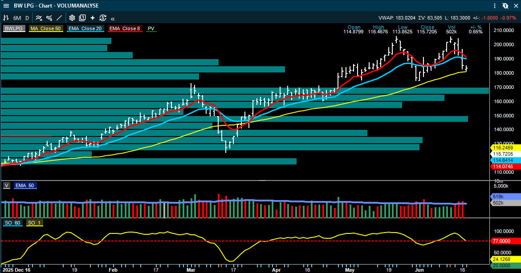Open the 6M time period selector
The width and height of the screenshot is (521, 273).
point(17,18)
